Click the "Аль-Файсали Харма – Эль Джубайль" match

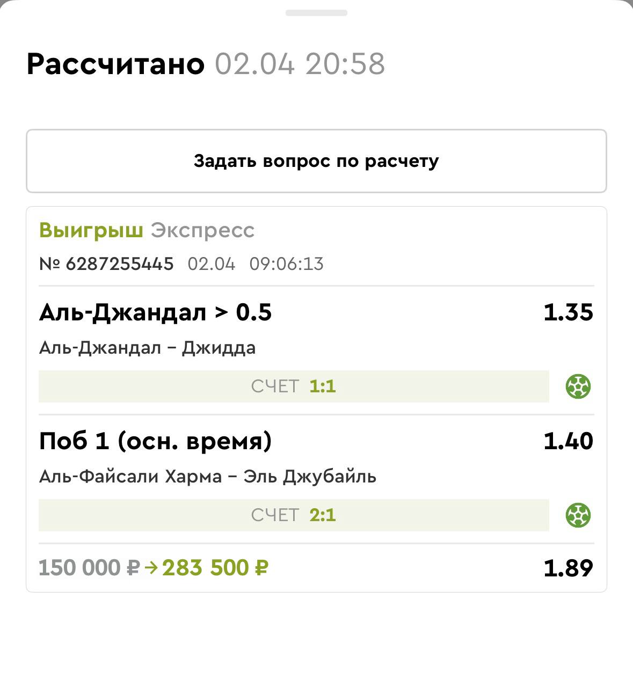pos(207,477)
